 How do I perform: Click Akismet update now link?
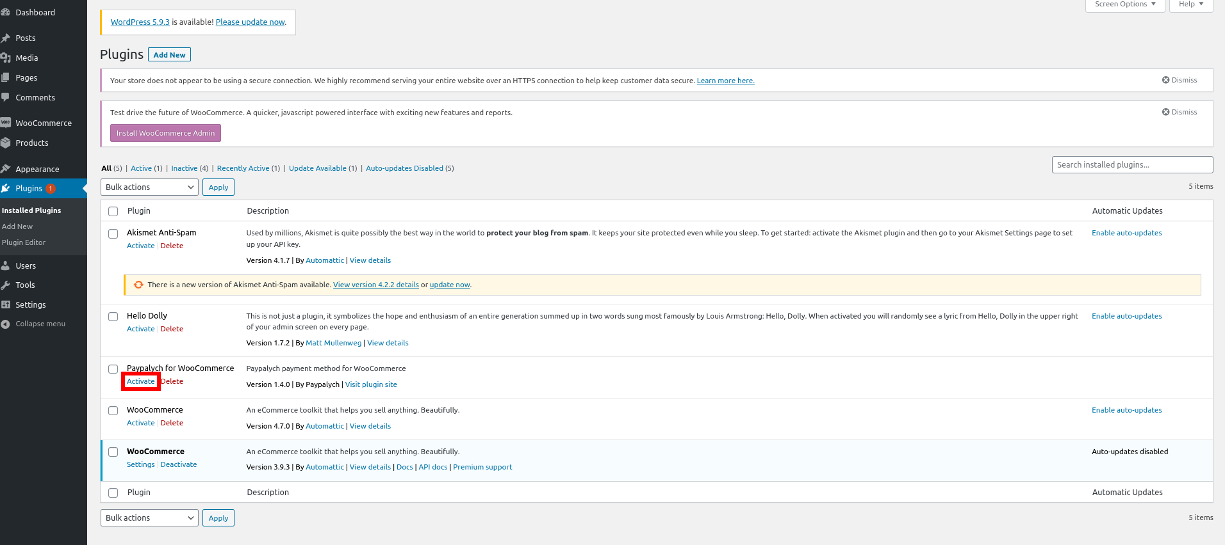450,285
